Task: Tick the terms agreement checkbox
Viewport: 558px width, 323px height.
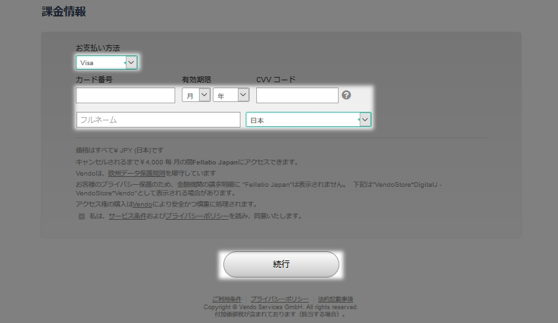Action: pyautogui.click(x=82, y=216)
